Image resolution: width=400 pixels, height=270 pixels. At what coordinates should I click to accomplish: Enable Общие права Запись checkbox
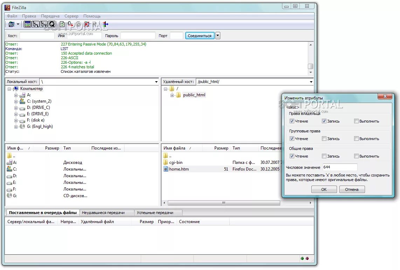click(324, 156)
